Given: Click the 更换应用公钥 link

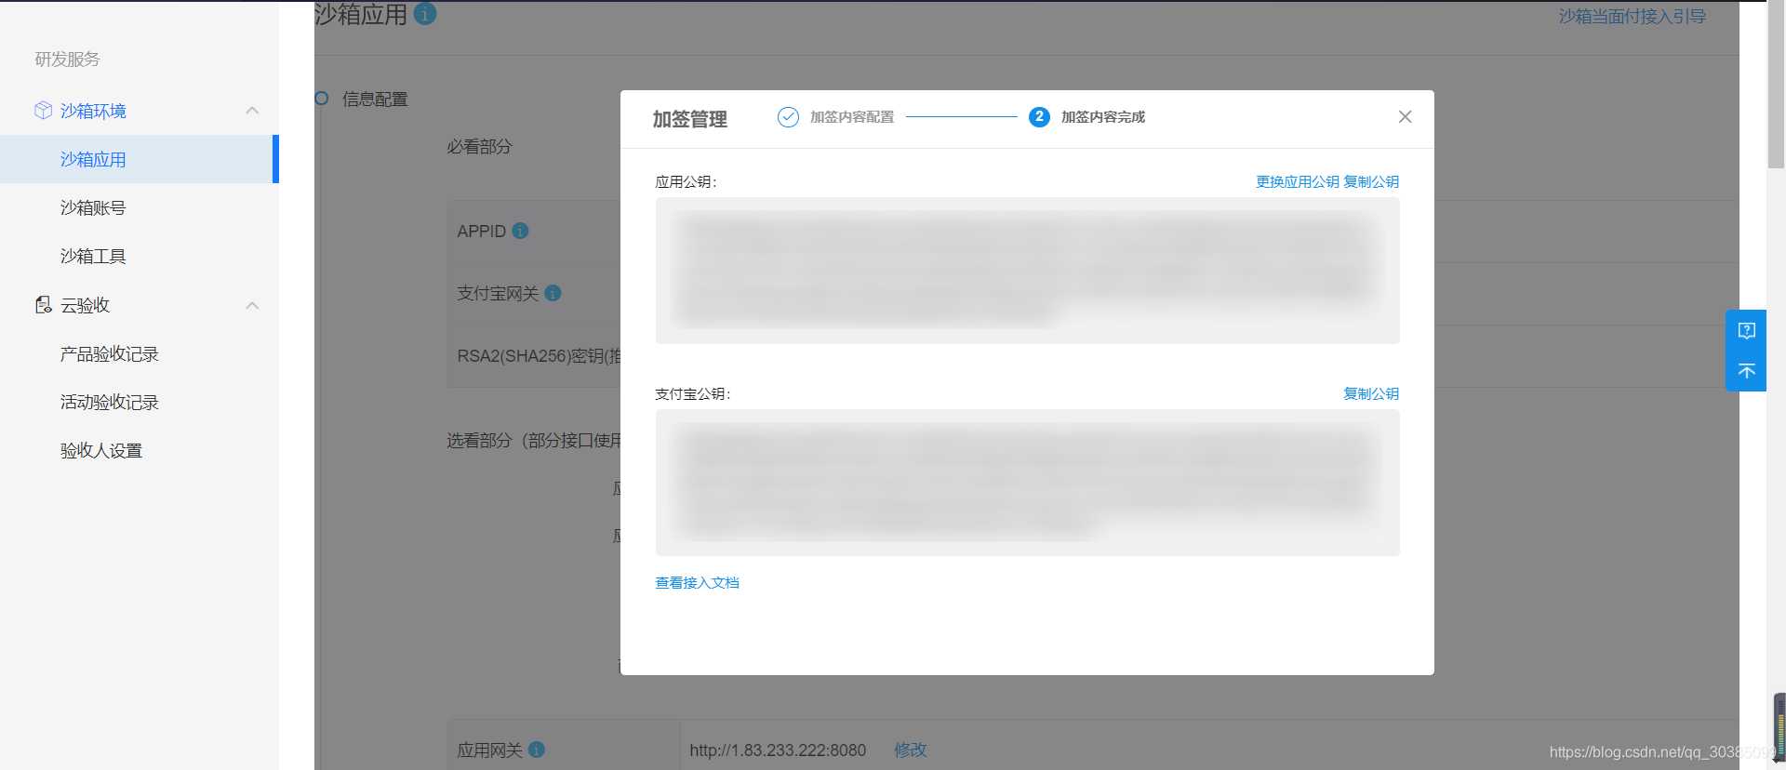Looking at the screenshot, I should pyautogui.click(x=1298, y=182).
